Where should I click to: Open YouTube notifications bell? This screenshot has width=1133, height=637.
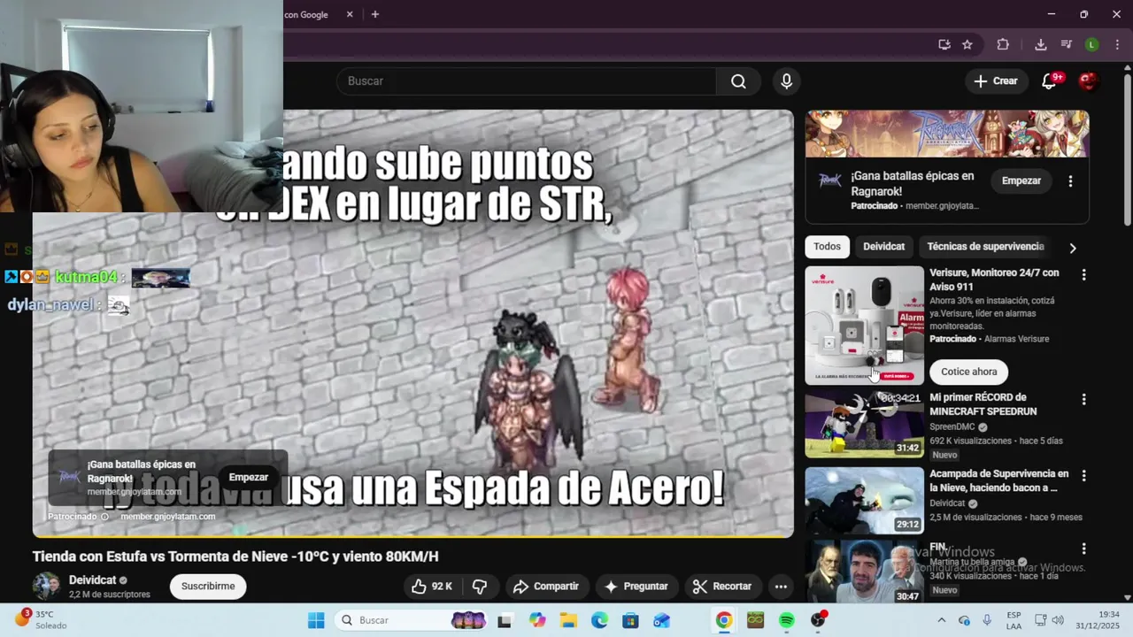point(1049,81)
